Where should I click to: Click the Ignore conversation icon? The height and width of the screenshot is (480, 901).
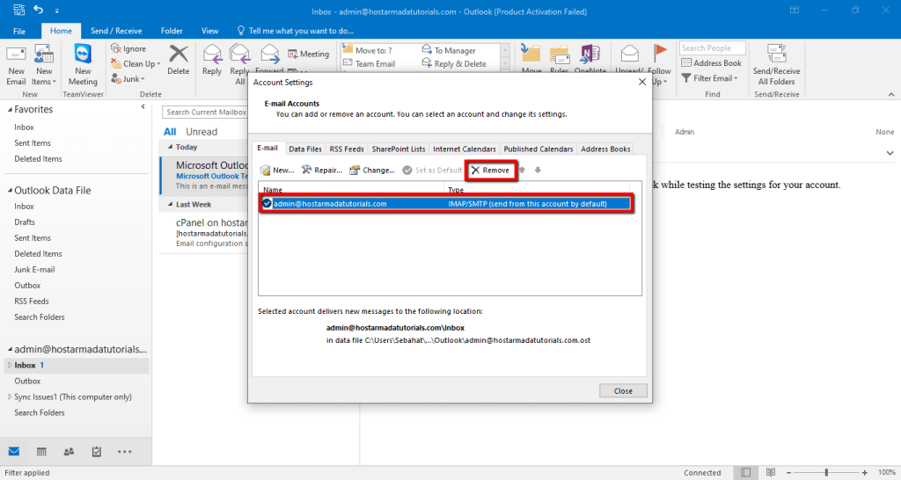click(116, 49)
